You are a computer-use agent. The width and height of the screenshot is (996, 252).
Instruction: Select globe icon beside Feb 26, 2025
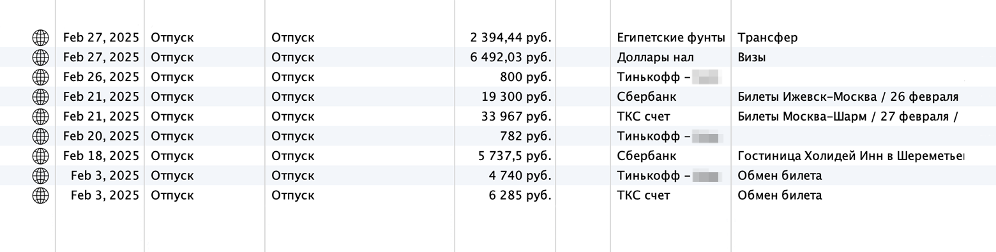pyautogui.click(x=40, y=77)
